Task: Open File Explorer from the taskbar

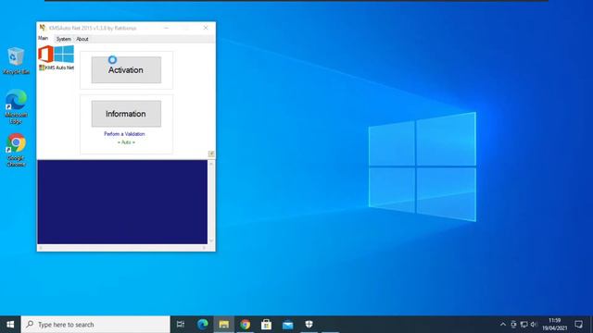Action: pos(224,325)
